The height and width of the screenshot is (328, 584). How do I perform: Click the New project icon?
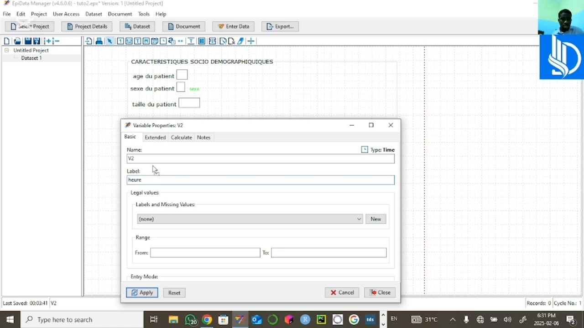click(6, 41)
